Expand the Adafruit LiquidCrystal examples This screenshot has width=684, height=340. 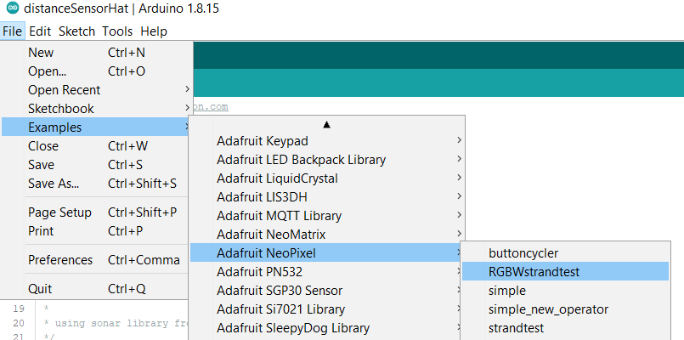(x=327, y=178)
